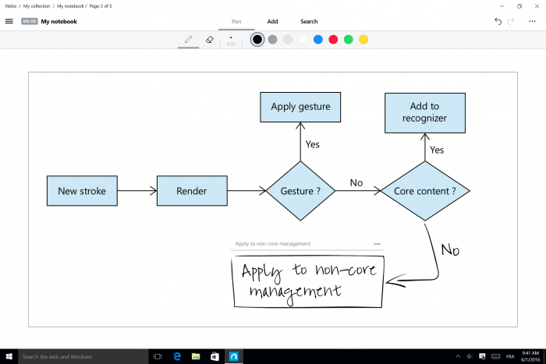The image size is (546, 364).
Task: Open pen thickness 0.35 selector
Action: pyautogui.click(x=231, y=40)
